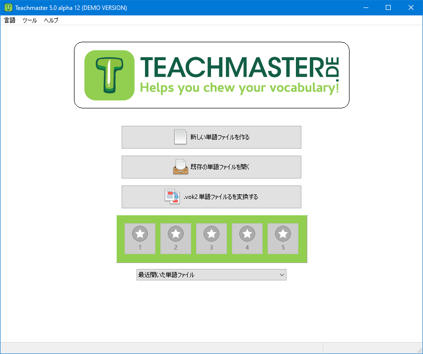Viewport: 423px width, 354px height.
Task: Maximize the Teachmaster window
Action: point(388,7)
